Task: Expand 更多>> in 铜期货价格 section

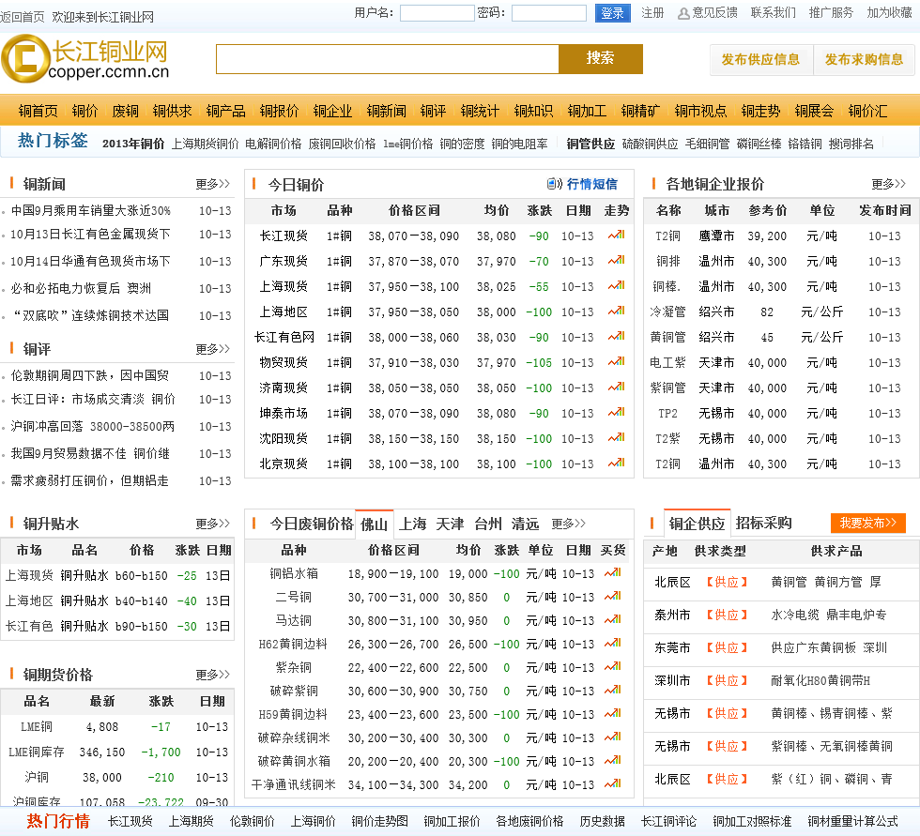Action: tap(212, 675)
